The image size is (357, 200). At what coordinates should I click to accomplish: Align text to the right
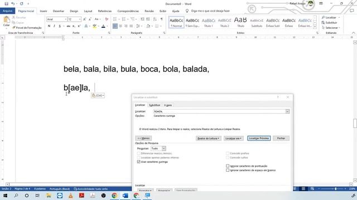(x=126, y=26)
